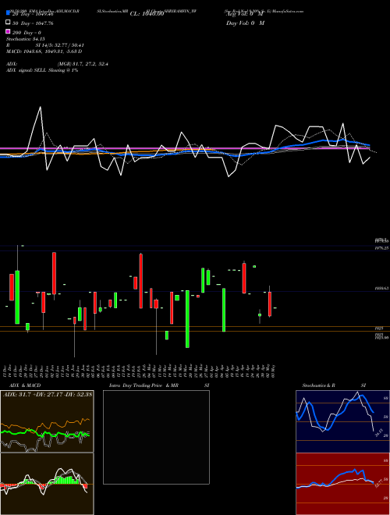The width and height of the screenshot is (390, 515).
Task: Click the blue 20 Day legend swatch
Action: click(9, 13)
